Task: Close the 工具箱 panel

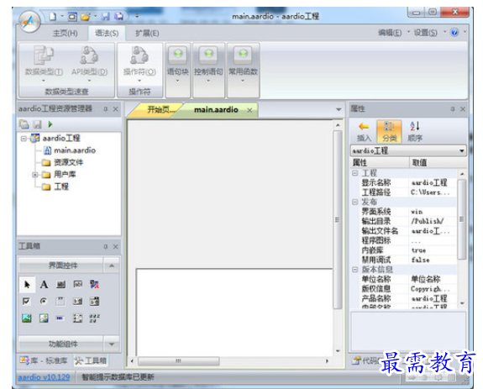Action: tap(116, 246)
